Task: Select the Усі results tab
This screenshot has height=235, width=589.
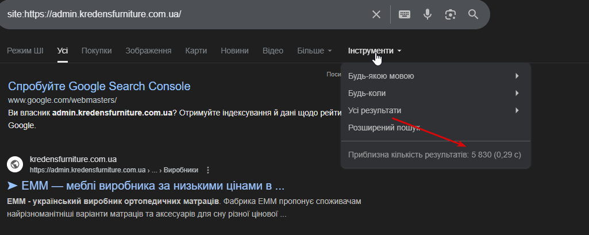Action: (x=63, y=51)
